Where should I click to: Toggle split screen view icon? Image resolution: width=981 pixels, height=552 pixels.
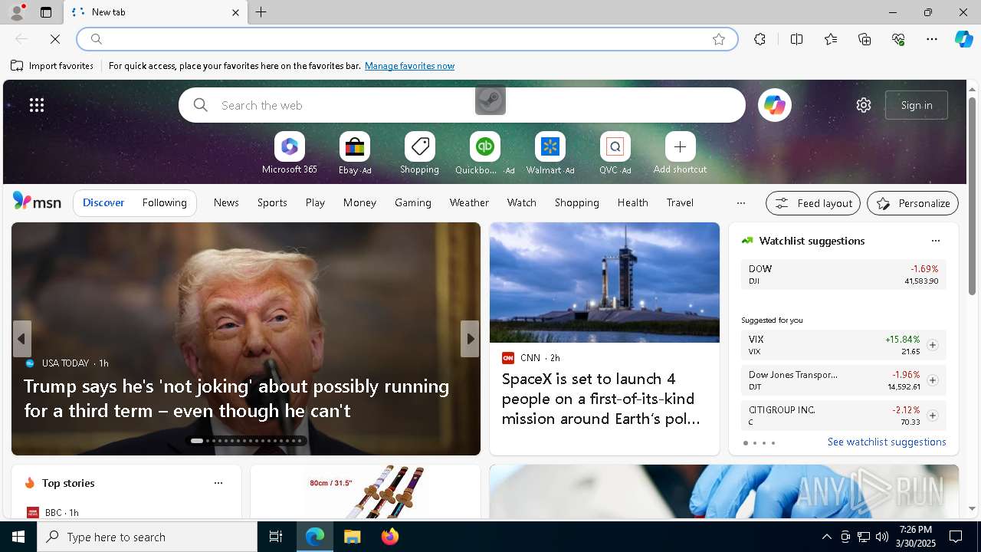coord(796,39)
